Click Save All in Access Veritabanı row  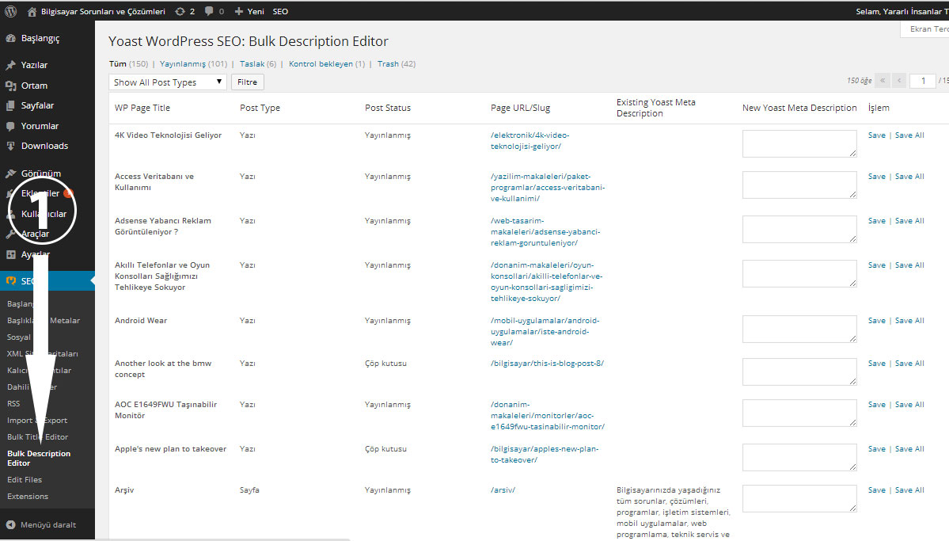tap(909, 177)
